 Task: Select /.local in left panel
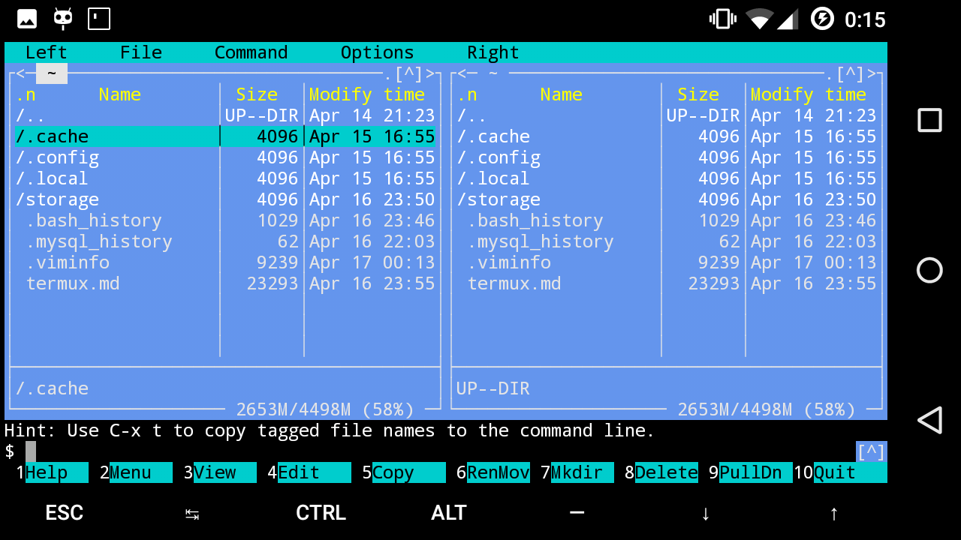[225, 178]
